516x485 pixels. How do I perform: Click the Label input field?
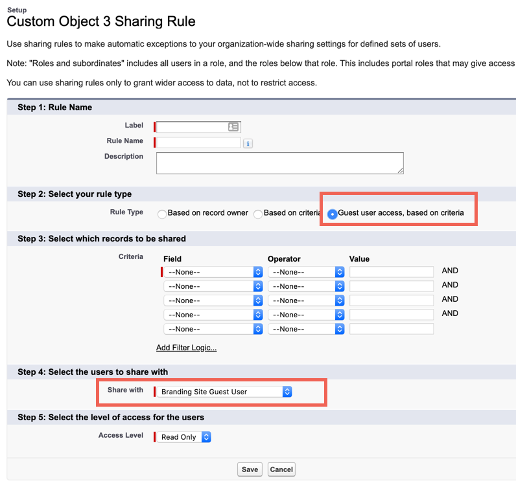coord(198,127)
